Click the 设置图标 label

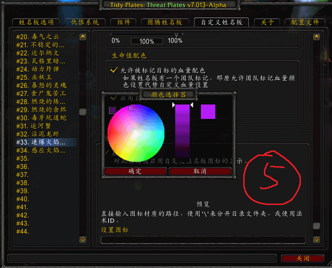[114, 230]
